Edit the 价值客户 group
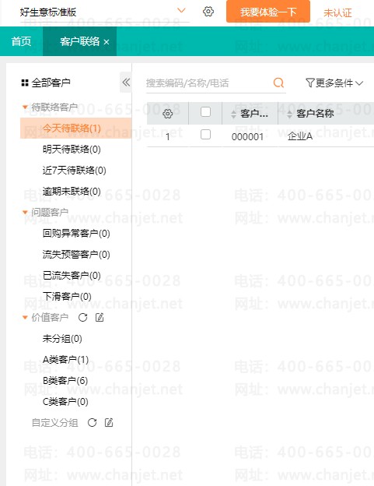Viewport: 374px width, 486px height. click(x=100, y=318)
